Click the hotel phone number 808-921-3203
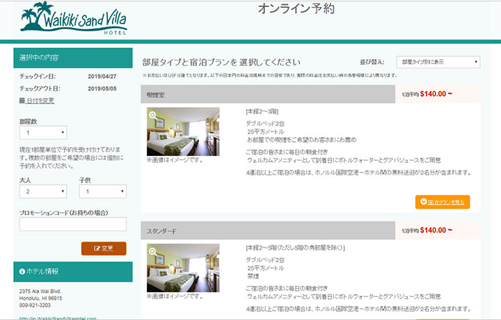This screenshot has height=320, width=501. pos(35,305)
